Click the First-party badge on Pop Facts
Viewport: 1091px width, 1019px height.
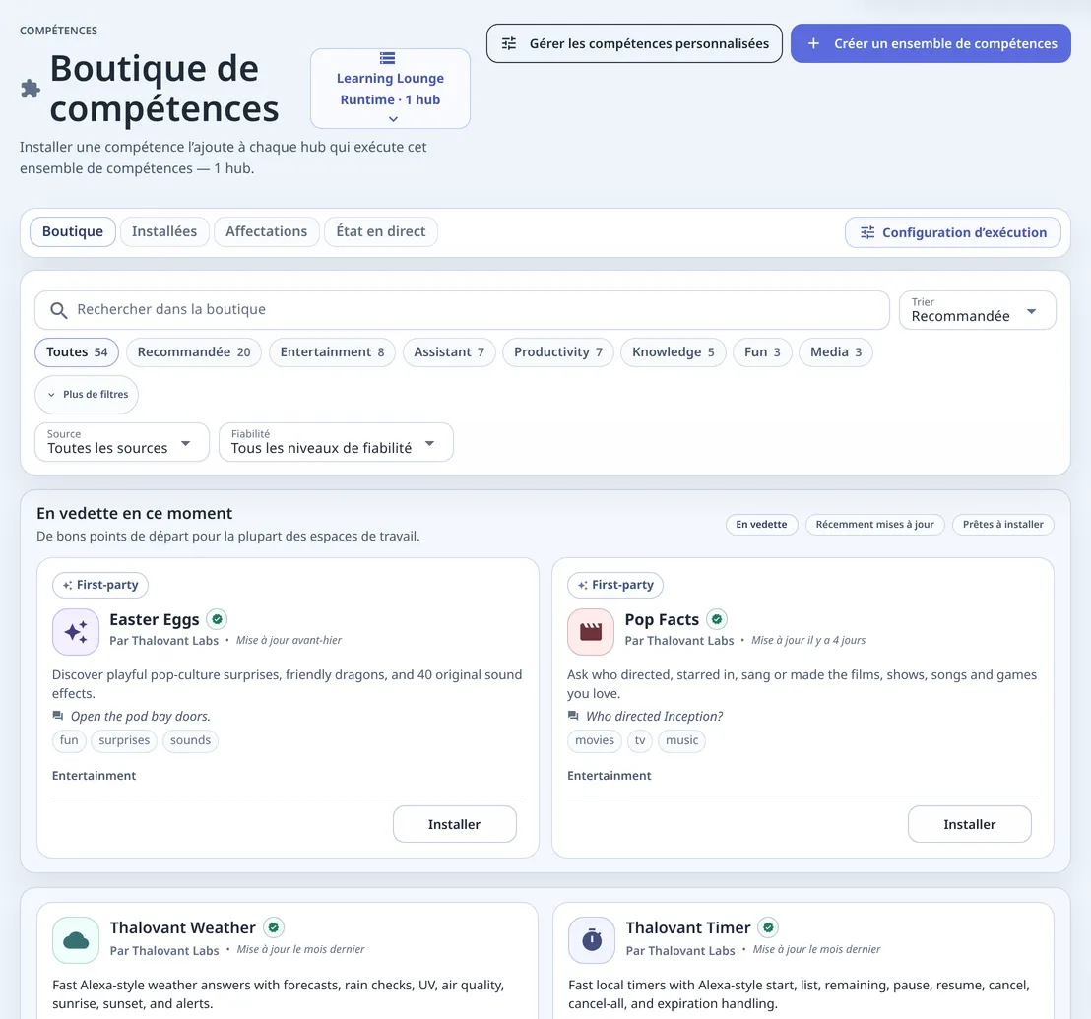[615, 585]
